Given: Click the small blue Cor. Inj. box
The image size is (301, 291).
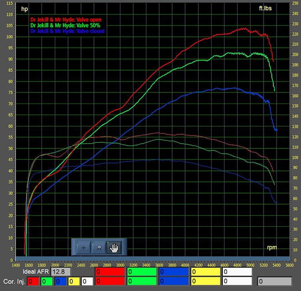Looking at the screenshot, I should click(x=60, y=281).
